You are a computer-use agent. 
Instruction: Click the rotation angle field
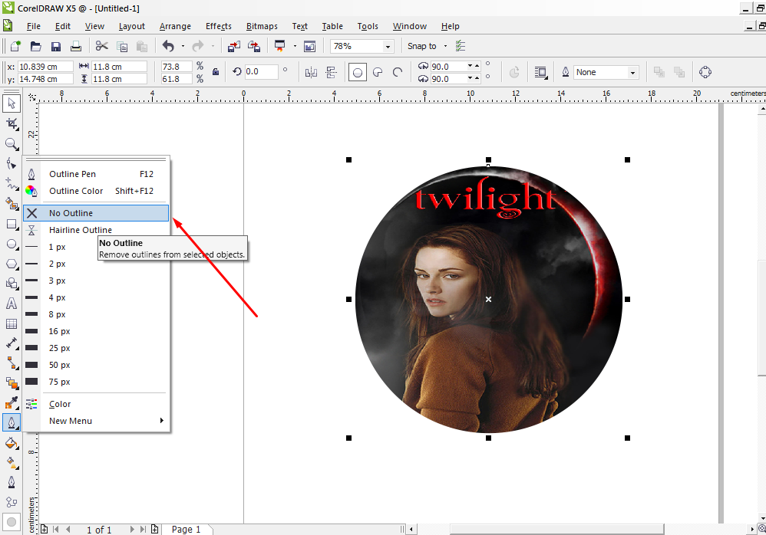point(261,72)
